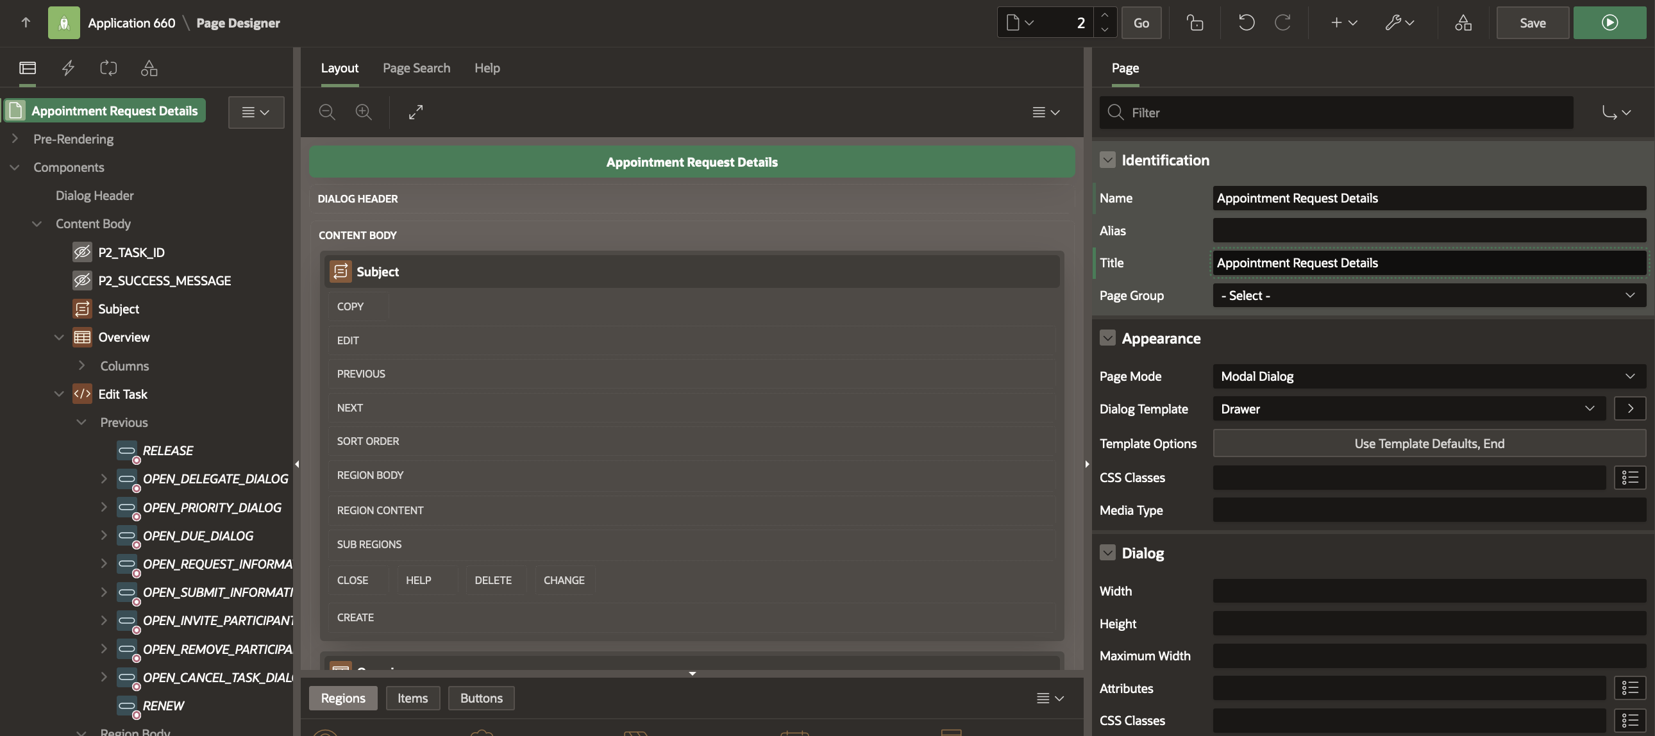Click the Zoom In magnifier icon
Image resolution: width=1655 pixels, height=736 pixels.
pyautogui.click(x=364, y=112)
